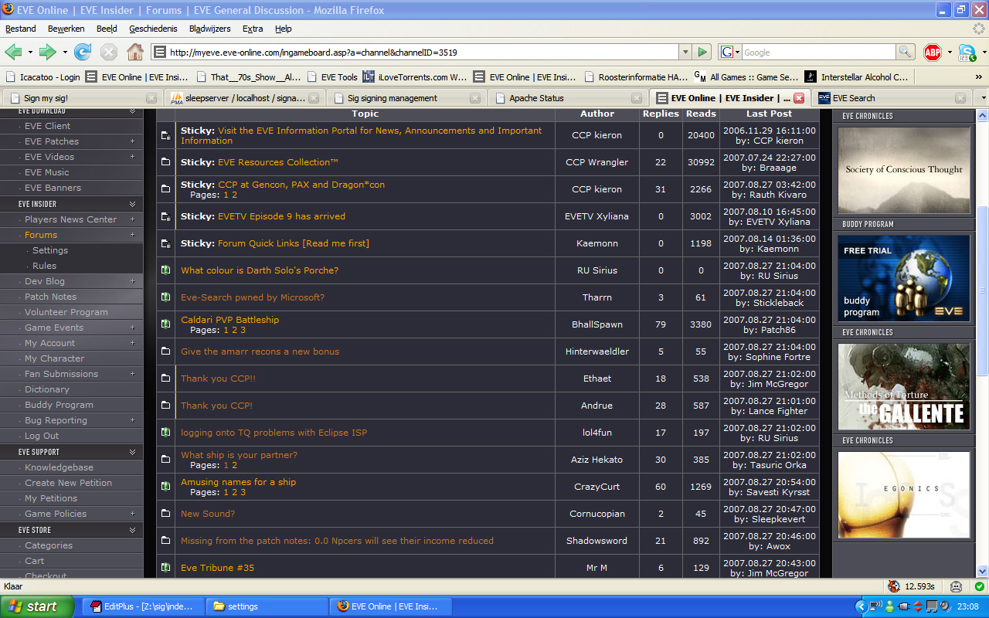
Task: Click the fox timer icon in the status bar
Action: click(x=894, y=586)
